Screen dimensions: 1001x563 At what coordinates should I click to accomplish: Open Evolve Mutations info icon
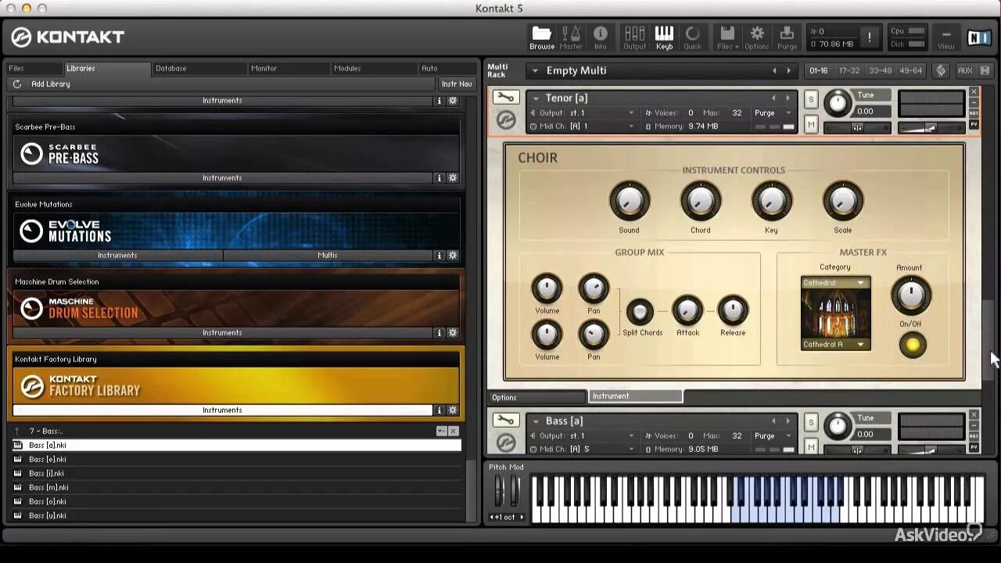click(440, 255)
